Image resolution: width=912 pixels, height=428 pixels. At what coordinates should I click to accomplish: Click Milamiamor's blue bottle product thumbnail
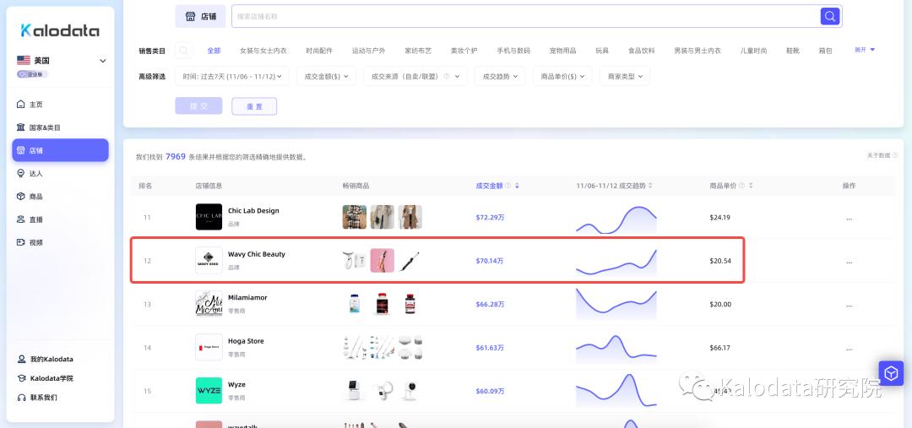click(354, 304)
